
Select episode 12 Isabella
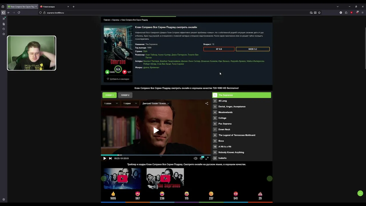[x=242, y=158]
